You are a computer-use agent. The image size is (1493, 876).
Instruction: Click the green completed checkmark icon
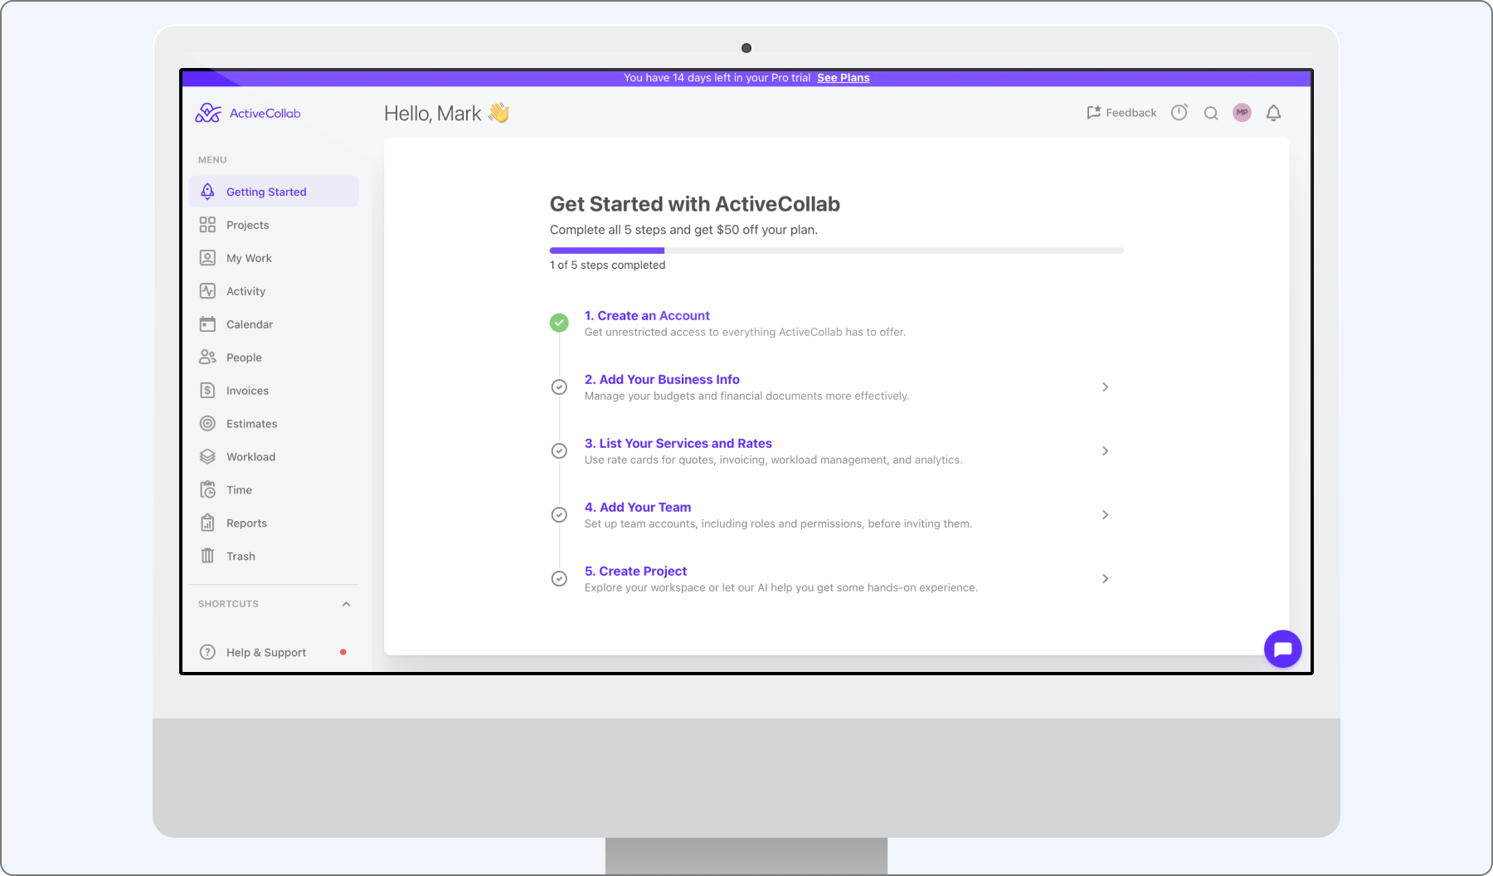tap(559, 323)
